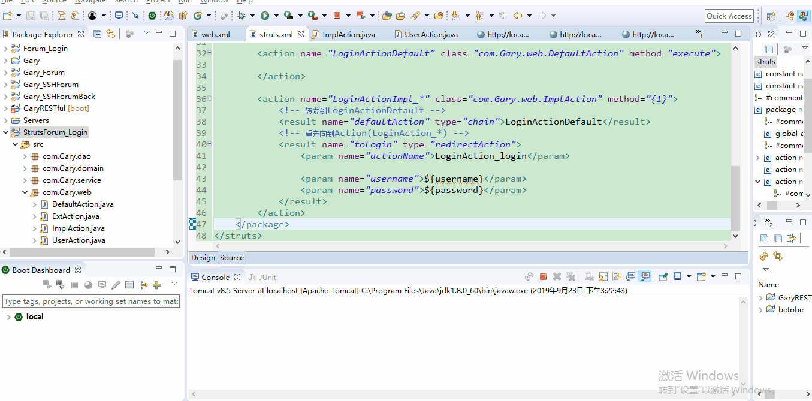Expand the com.Gary.dao package
This screenshot has height=401, width=812.
[25, 156]
